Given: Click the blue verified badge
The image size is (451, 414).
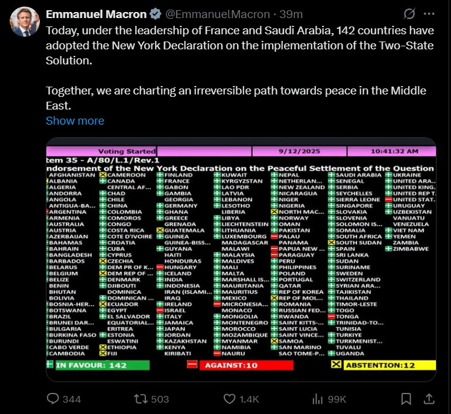Looking at the screenshot, I should pyautogui.click(x=155, y=14).
